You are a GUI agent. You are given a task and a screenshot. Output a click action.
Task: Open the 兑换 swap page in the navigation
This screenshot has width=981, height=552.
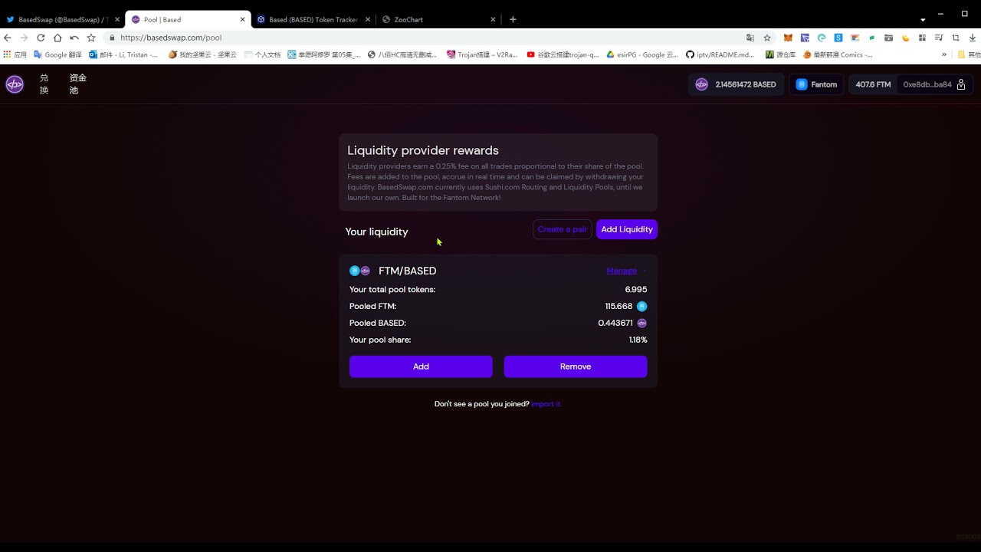[44, 84]
